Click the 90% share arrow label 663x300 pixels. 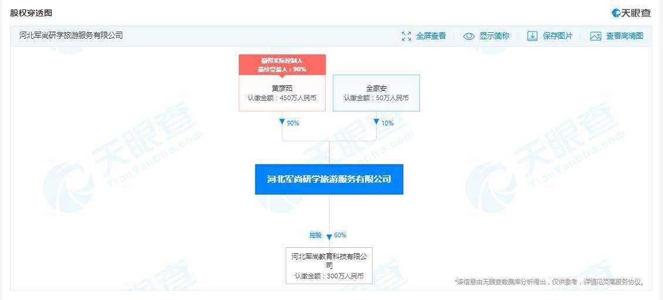point(293,123)
